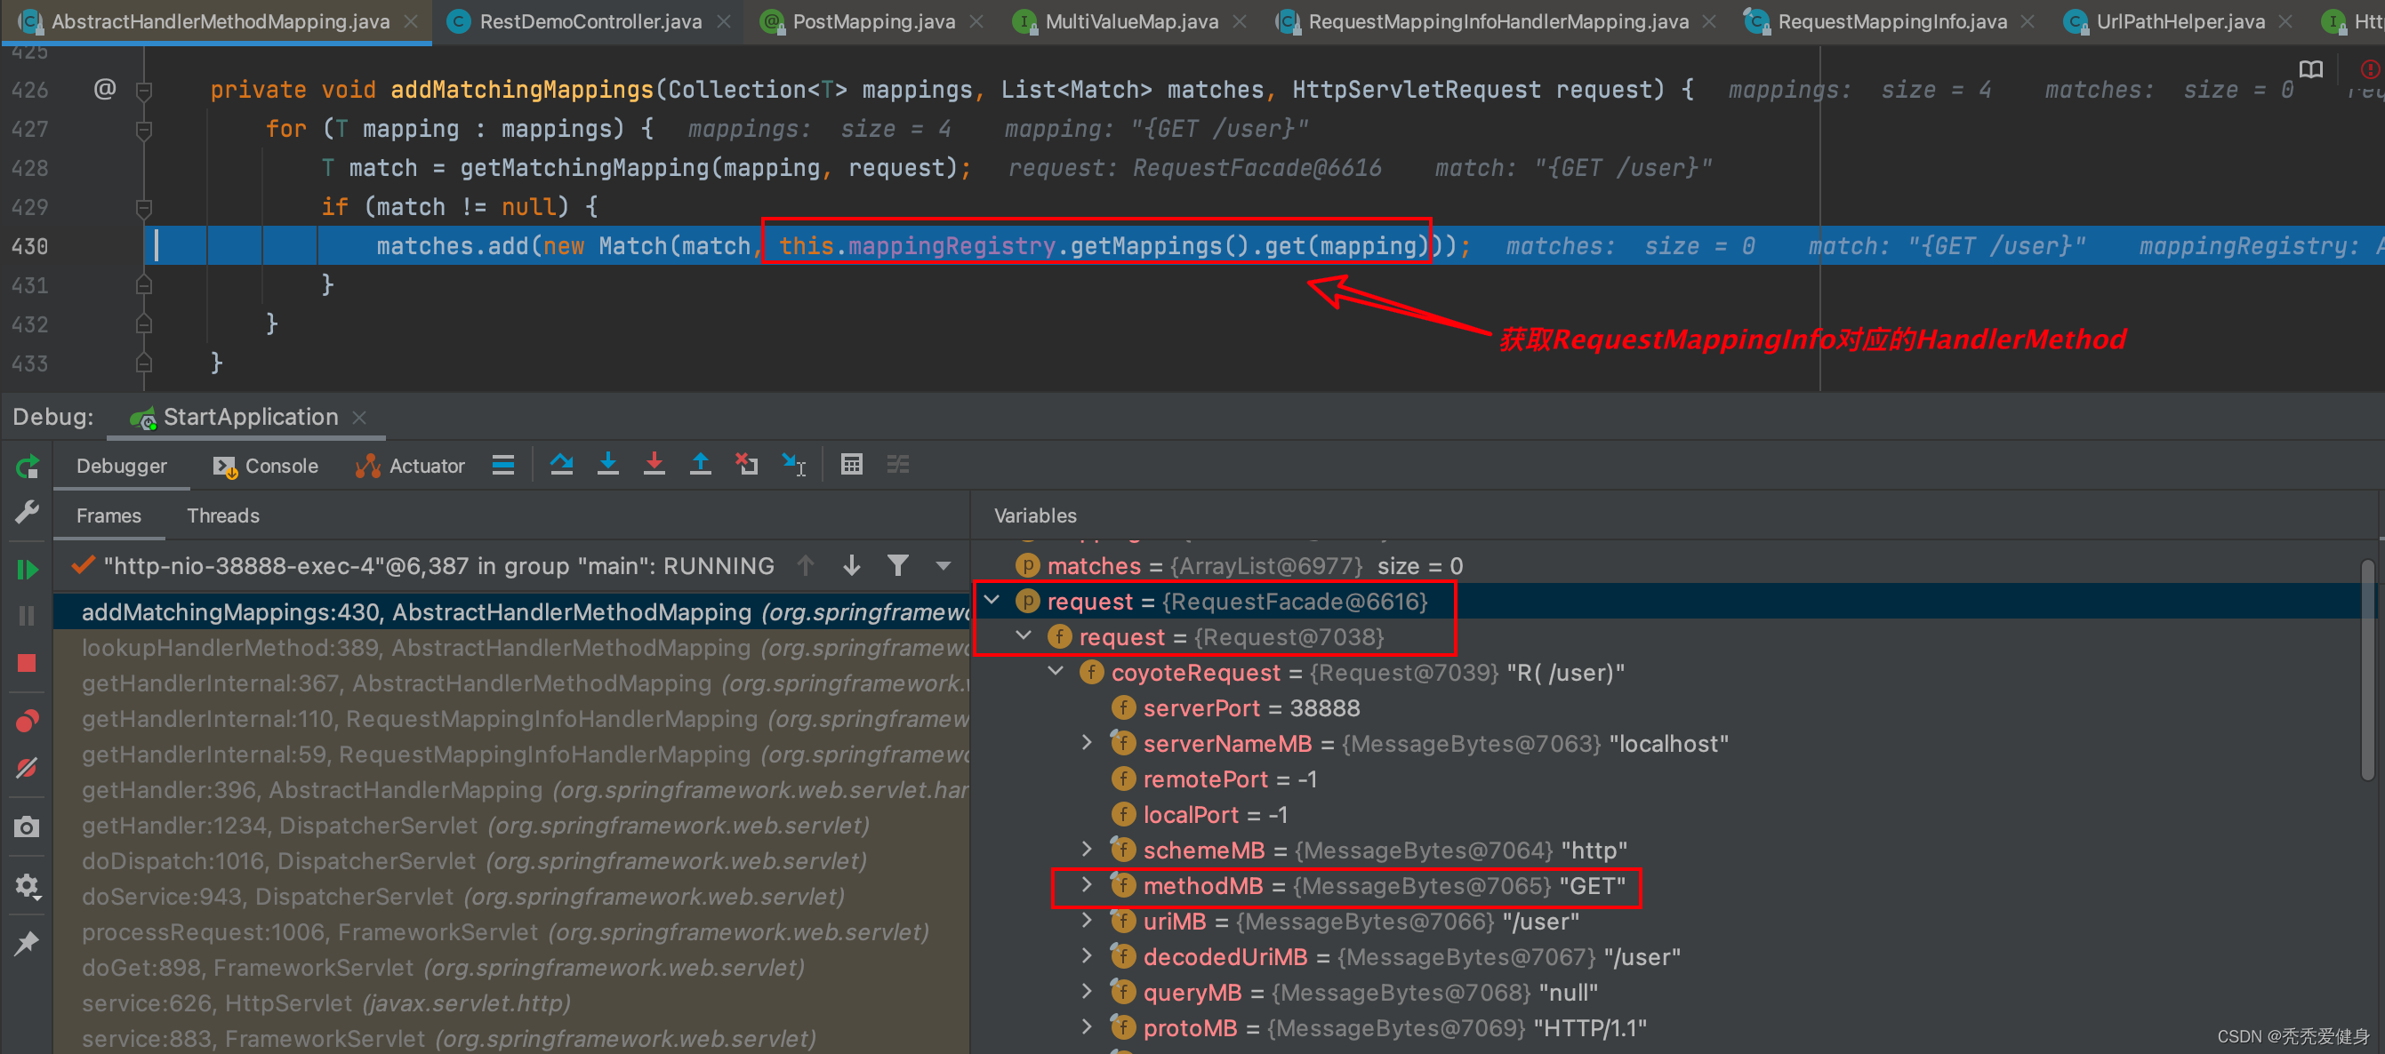This screenshot has height=1054, width=2385.
Task: Select frame getHandler:1234, DispatcherServlet
Action: click(x=511, y=826)
